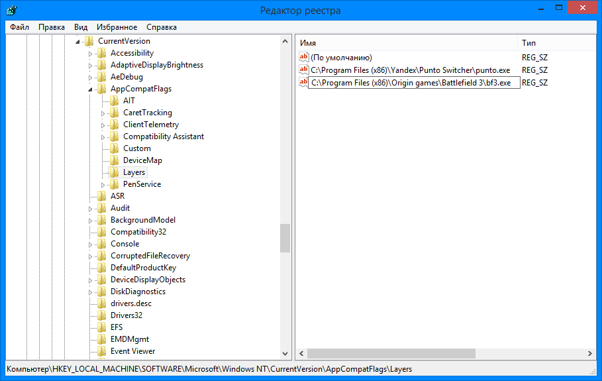
Task: Click the PenService folder icon
Action: pyautogui.click(x=115, y=184)
